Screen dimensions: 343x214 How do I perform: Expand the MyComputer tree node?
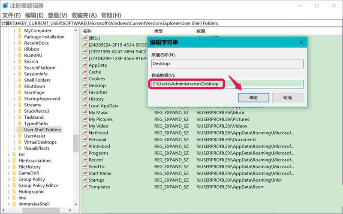click(15, 31)
